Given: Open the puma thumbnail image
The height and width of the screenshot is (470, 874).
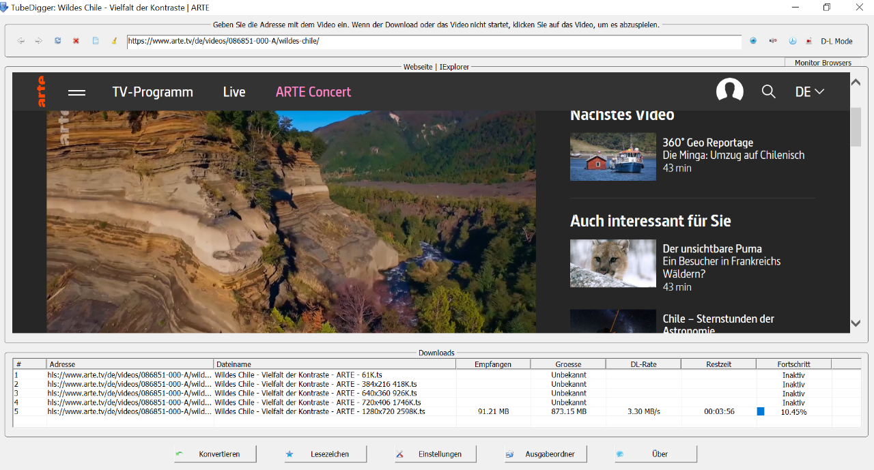Looking at the screenshot, I should point(613,263).
